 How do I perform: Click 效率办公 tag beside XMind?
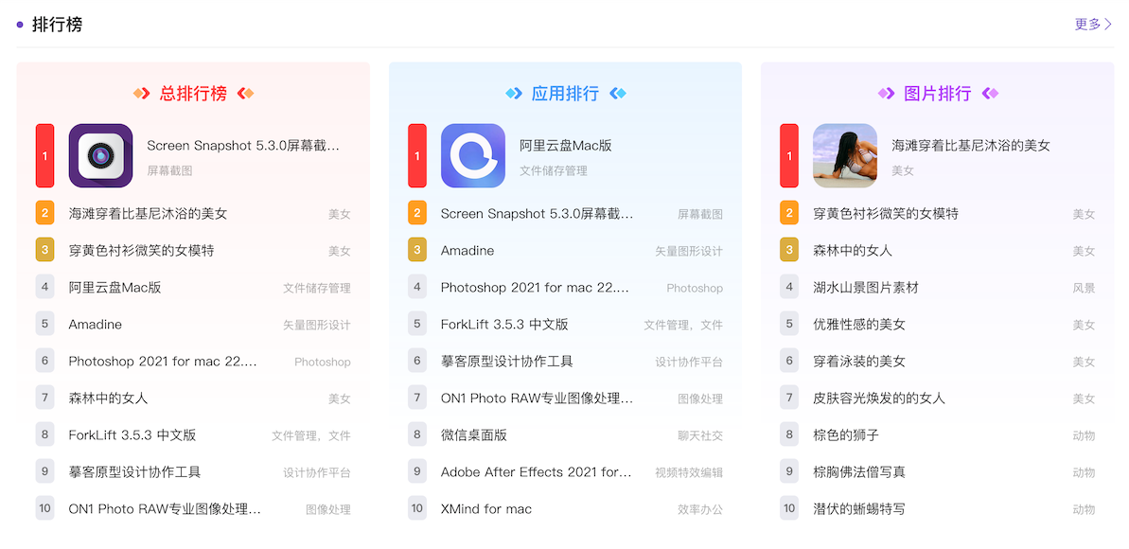coord(700,509)
